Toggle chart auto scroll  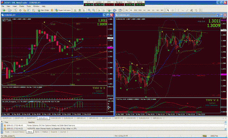[99, 10]
